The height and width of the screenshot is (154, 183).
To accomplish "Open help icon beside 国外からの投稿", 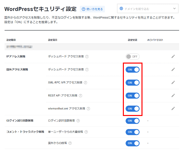I will pos(70,143).
